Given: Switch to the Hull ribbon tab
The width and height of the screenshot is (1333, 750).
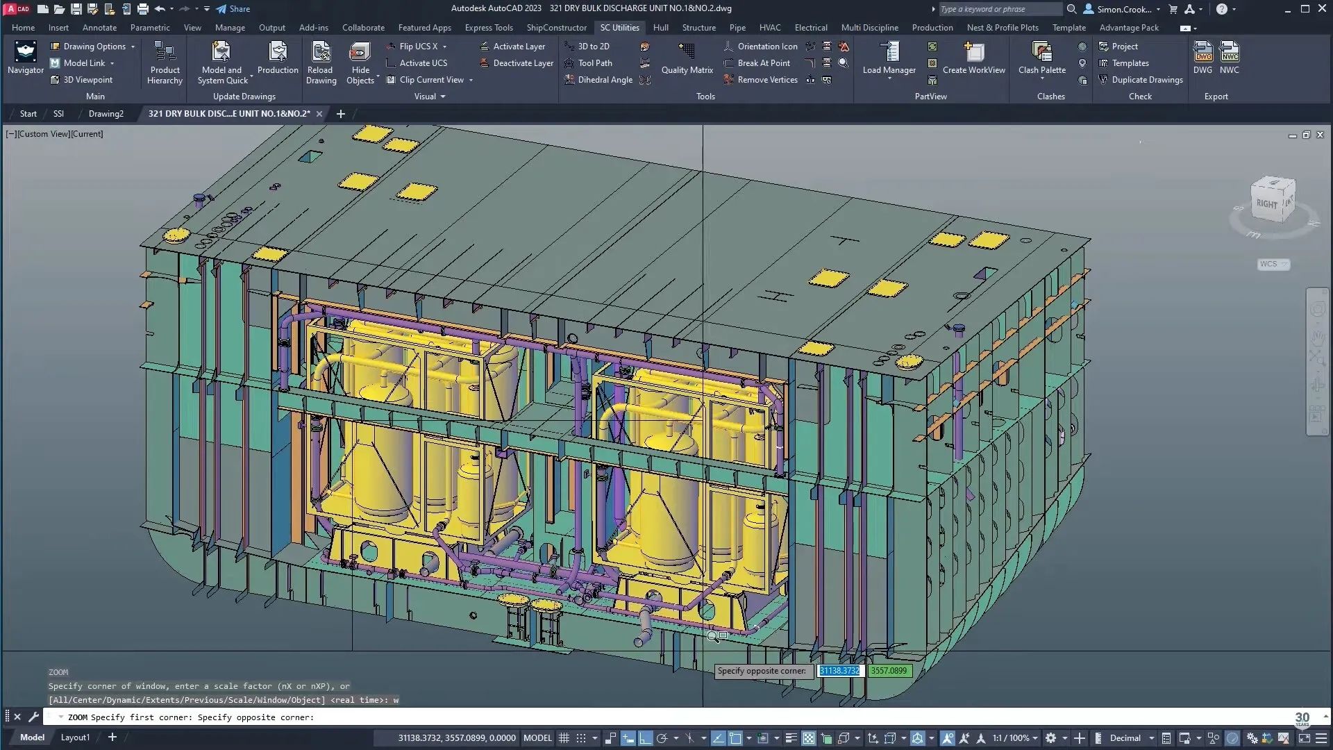Looking at the screenshot, I should point(660,28).
